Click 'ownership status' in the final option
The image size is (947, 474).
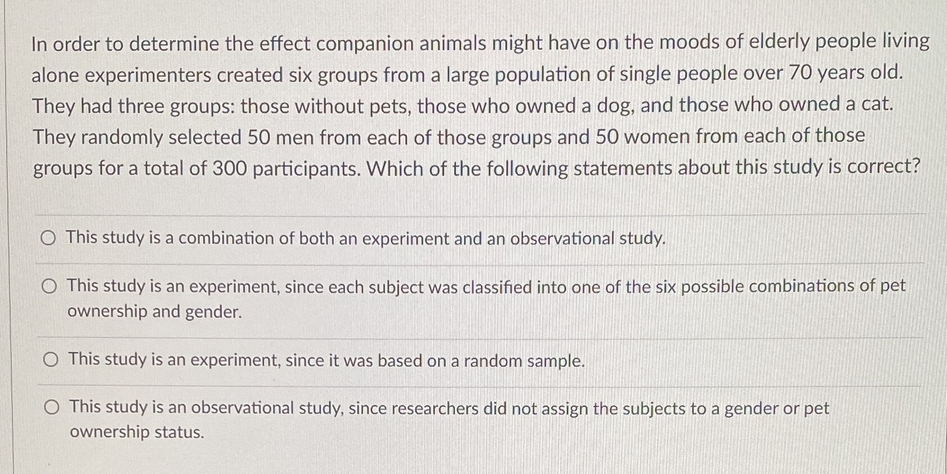[135, 432]
